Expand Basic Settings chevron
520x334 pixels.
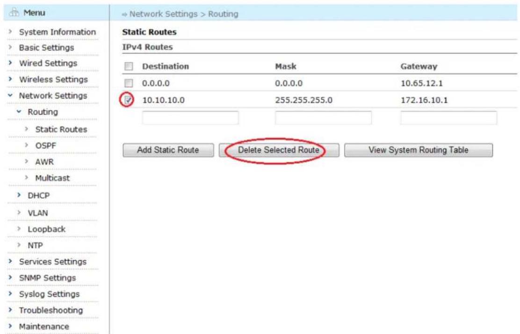[x=10, y=47]
